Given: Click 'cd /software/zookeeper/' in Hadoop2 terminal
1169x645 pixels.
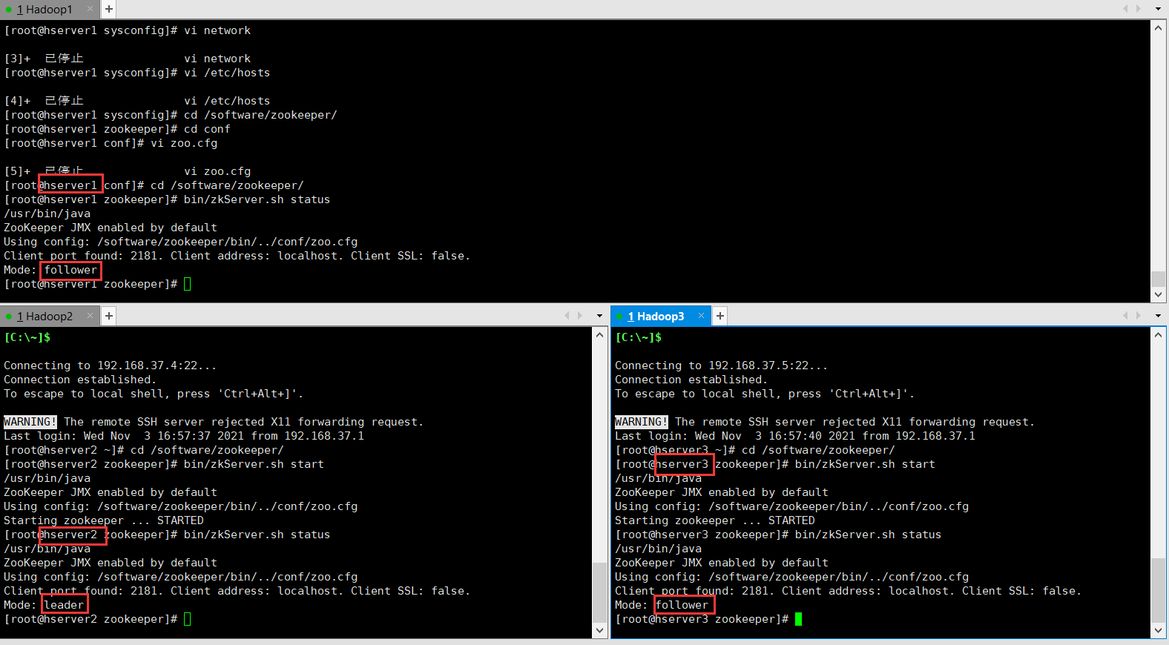Looking at the screenshot, I should [207, 450].
